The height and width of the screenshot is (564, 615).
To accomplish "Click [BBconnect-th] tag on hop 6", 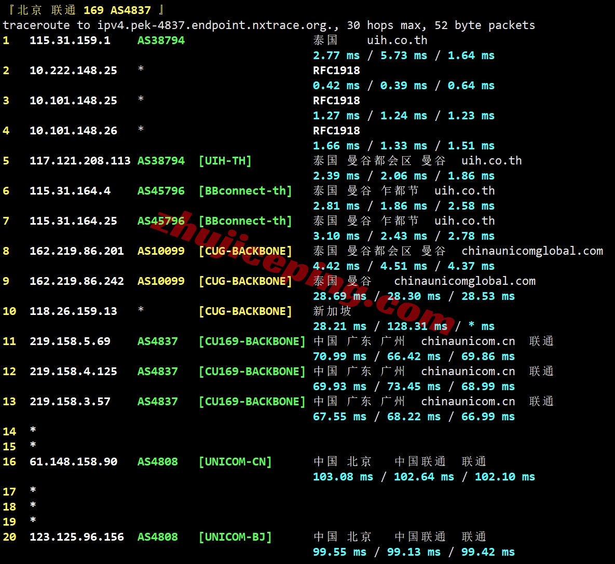I will point(245,191).
